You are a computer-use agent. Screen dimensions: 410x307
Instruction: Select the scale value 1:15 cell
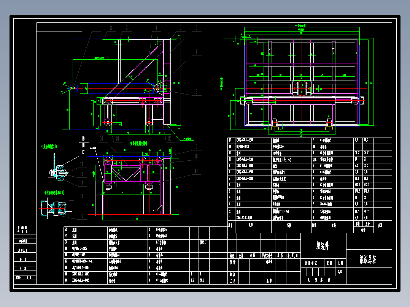point(340,271)
